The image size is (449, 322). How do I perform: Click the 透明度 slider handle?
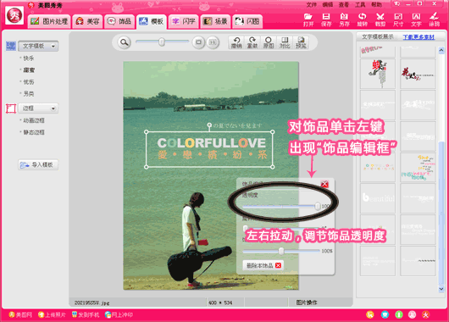(318, 206)
